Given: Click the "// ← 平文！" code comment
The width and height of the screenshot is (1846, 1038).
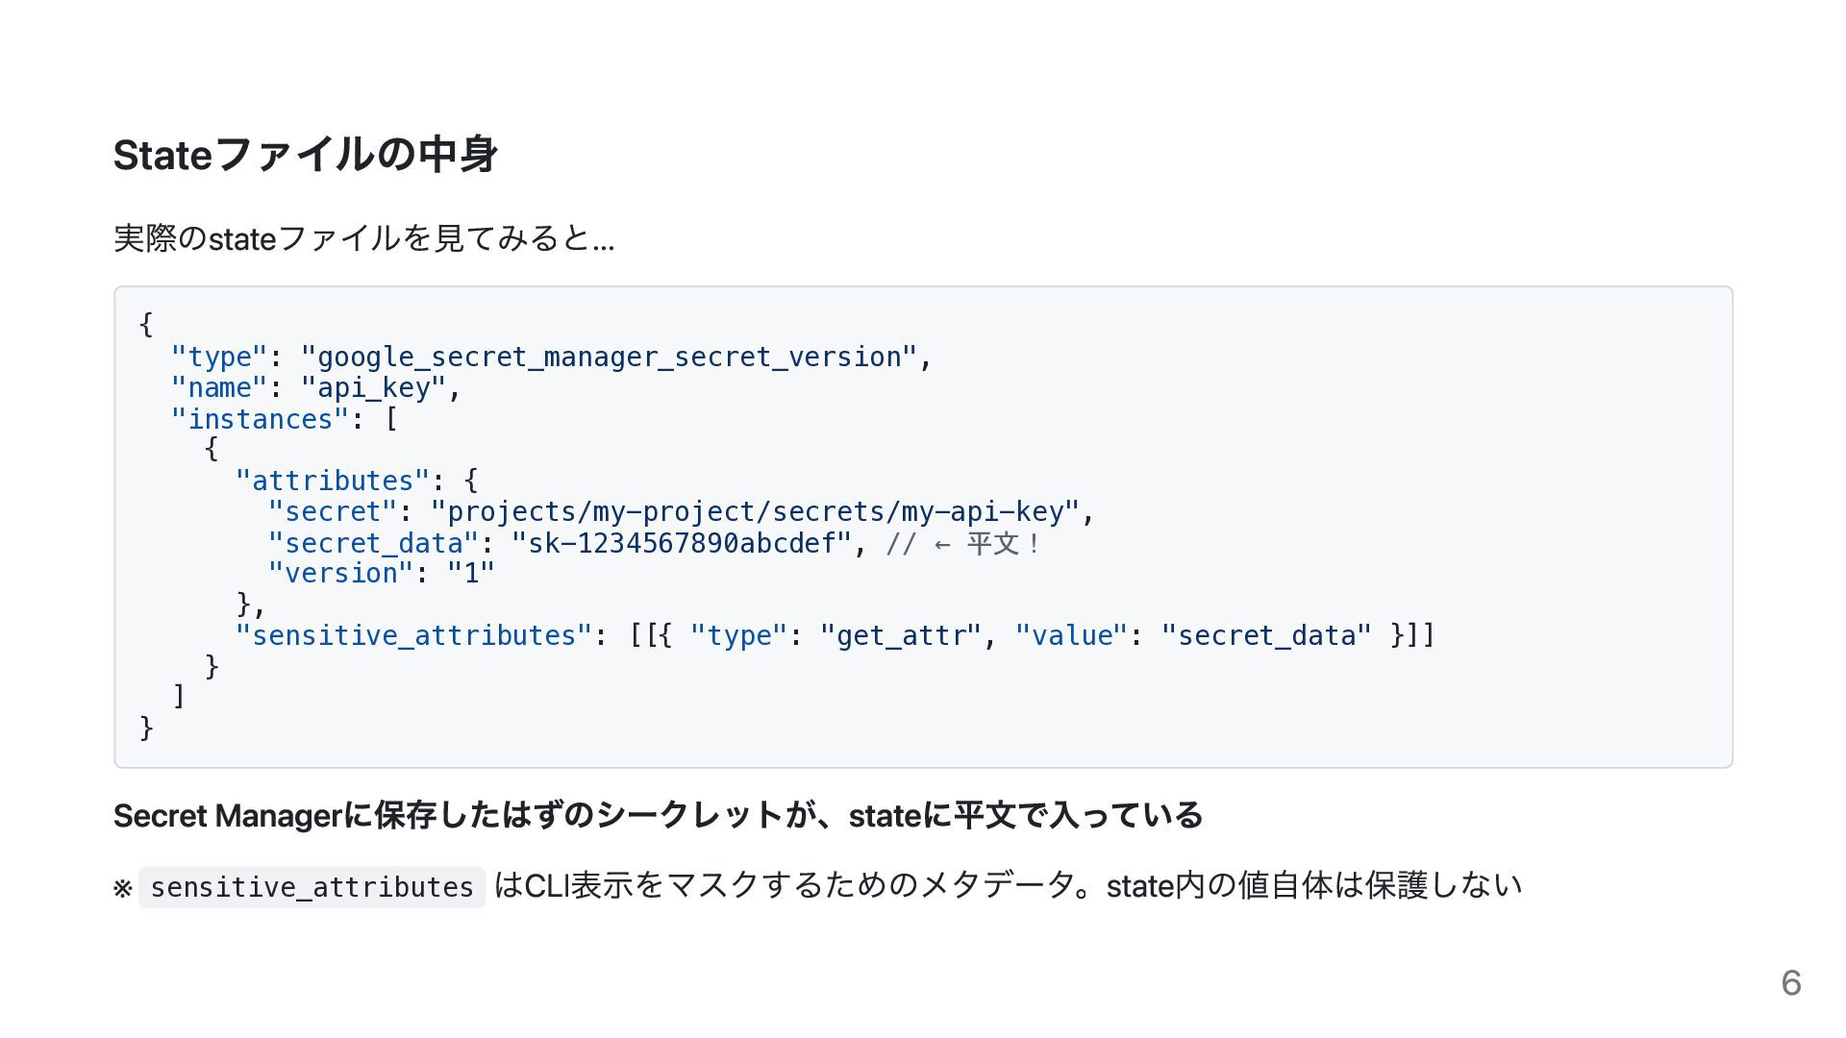Looking at the screenshot, I should pos(963,544).
